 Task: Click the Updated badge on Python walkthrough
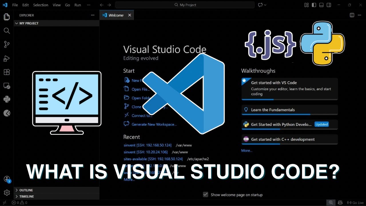point(322,124)
